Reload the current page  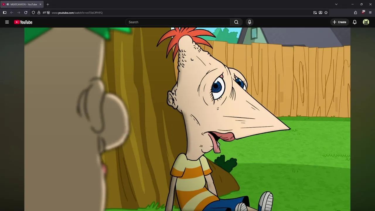pyautogui.click(x=26, y=13)
